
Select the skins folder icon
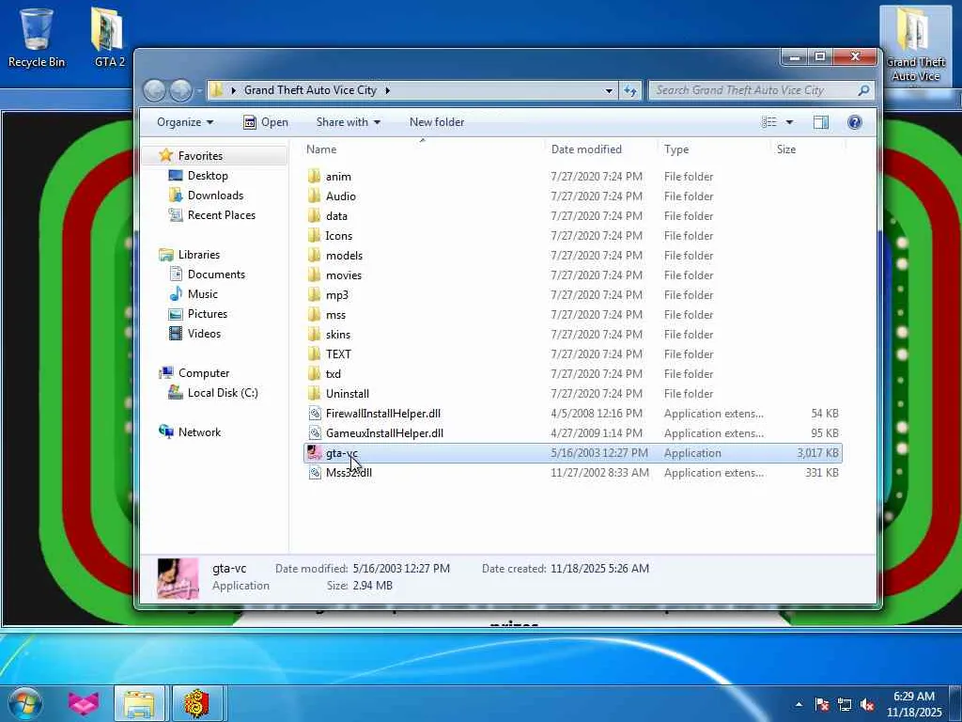pos(314,334)
